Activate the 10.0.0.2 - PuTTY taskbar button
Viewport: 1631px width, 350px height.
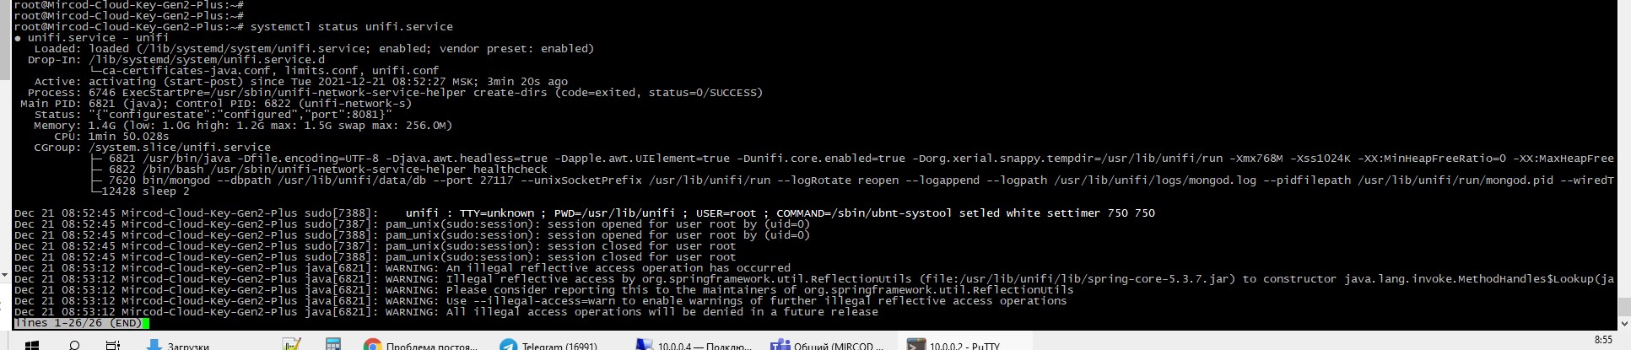coord(953,345)
